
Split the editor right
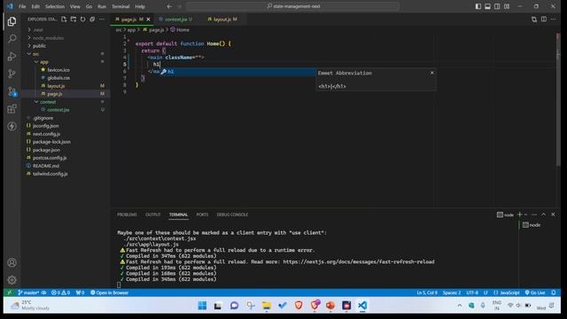pos(544,19)
